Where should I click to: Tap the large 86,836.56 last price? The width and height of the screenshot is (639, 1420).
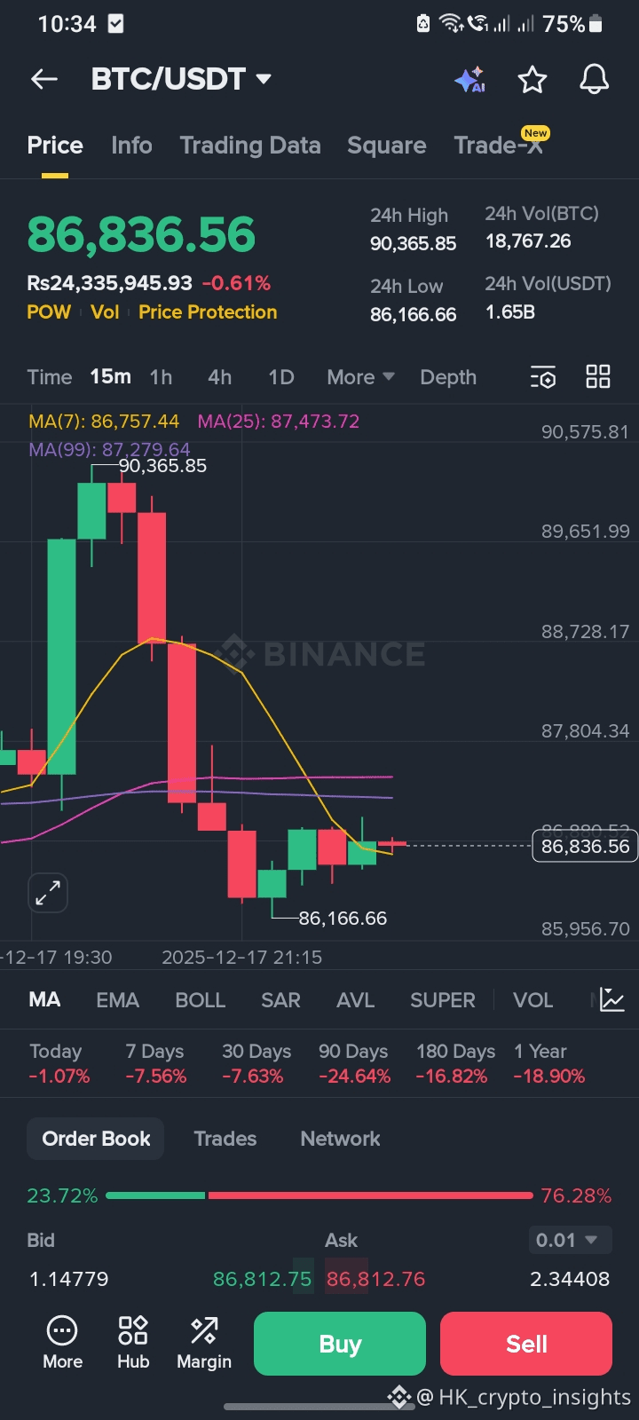click(141, 234)
